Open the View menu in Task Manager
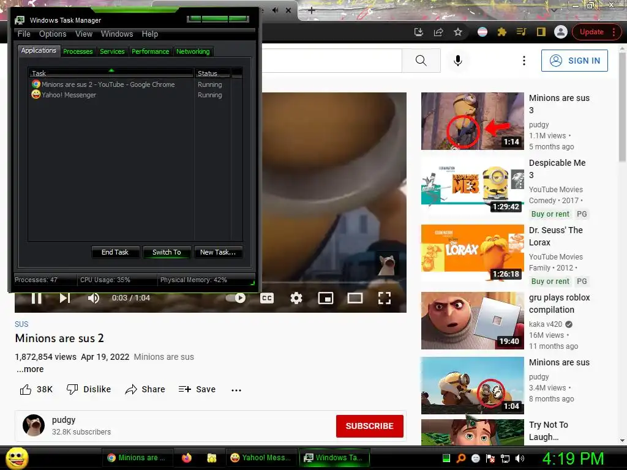 84,34
